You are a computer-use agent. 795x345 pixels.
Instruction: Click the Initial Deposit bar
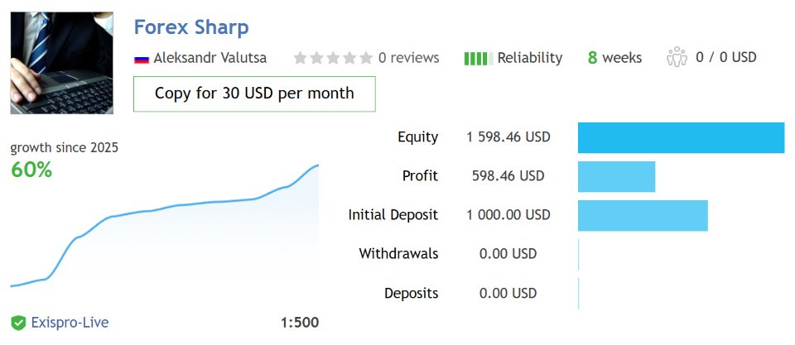pos(643,215)
